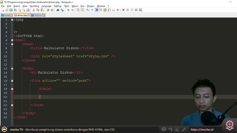Open the Tools menu

67,6
